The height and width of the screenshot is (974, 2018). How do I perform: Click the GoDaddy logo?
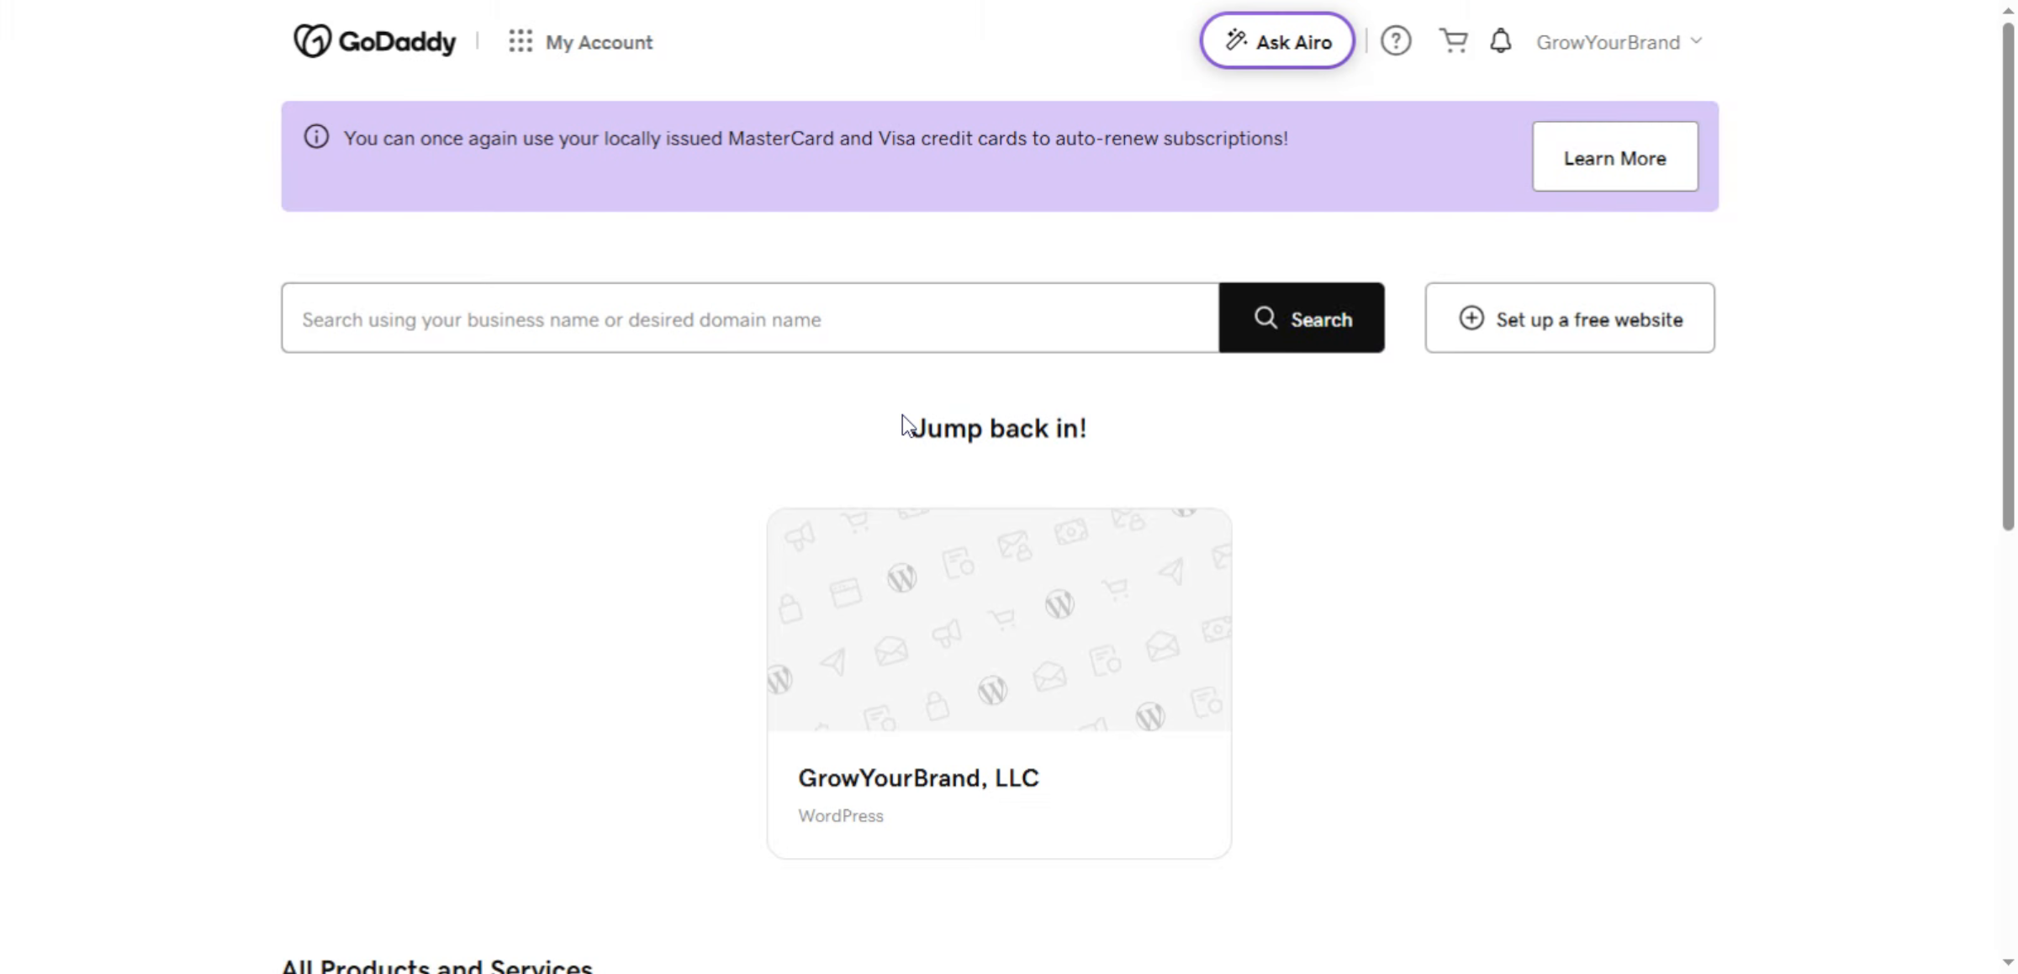click(x=374, y=41)
